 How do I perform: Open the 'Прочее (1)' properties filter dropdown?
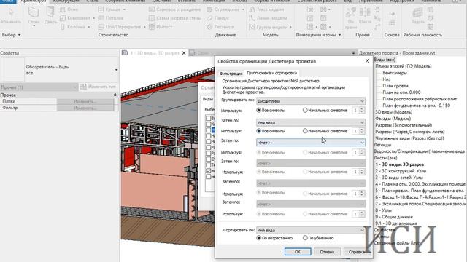click(x=39, y=87)
